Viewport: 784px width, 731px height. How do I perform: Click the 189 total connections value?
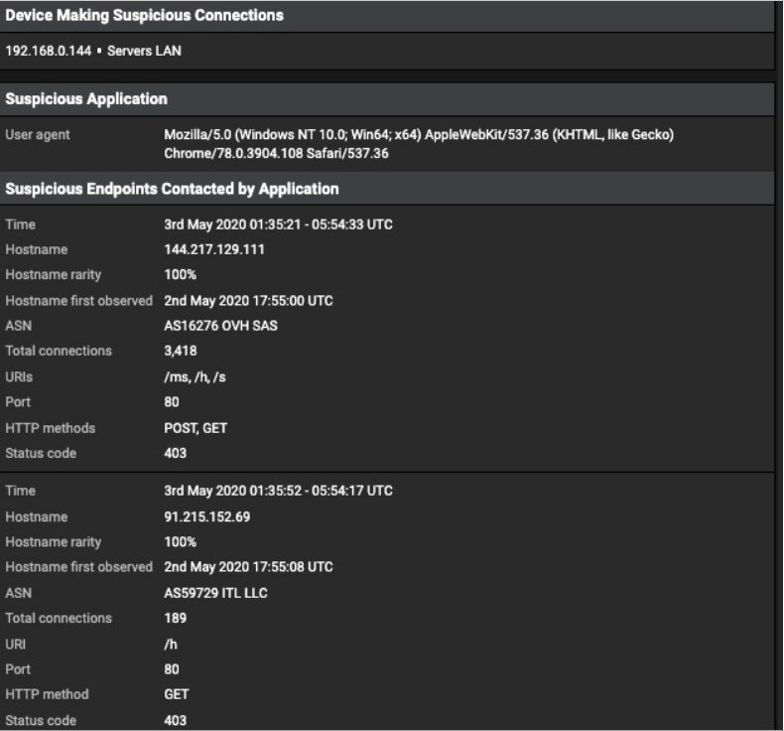pos(175,618)
